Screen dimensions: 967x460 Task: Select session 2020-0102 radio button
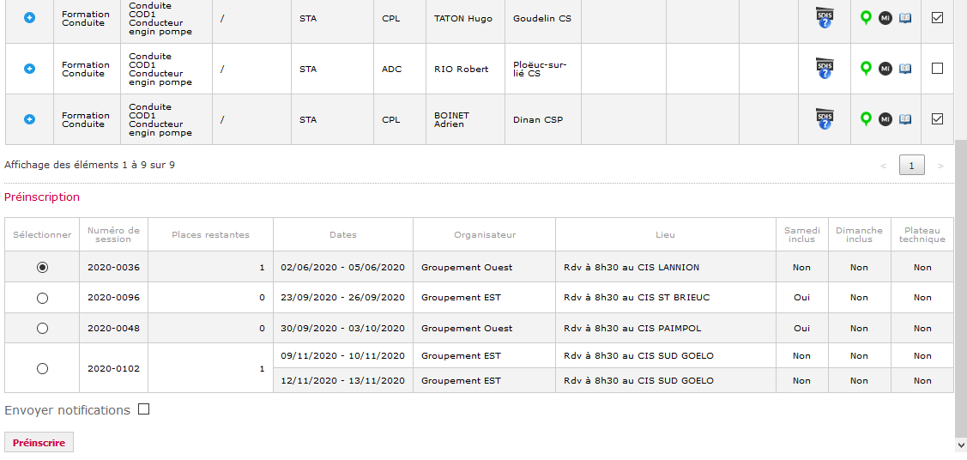tap(42, 369)
